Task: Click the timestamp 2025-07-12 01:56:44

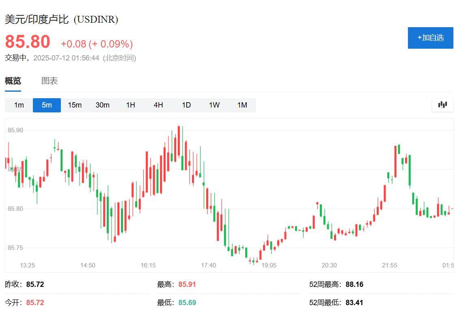Action: coord(66,58)
